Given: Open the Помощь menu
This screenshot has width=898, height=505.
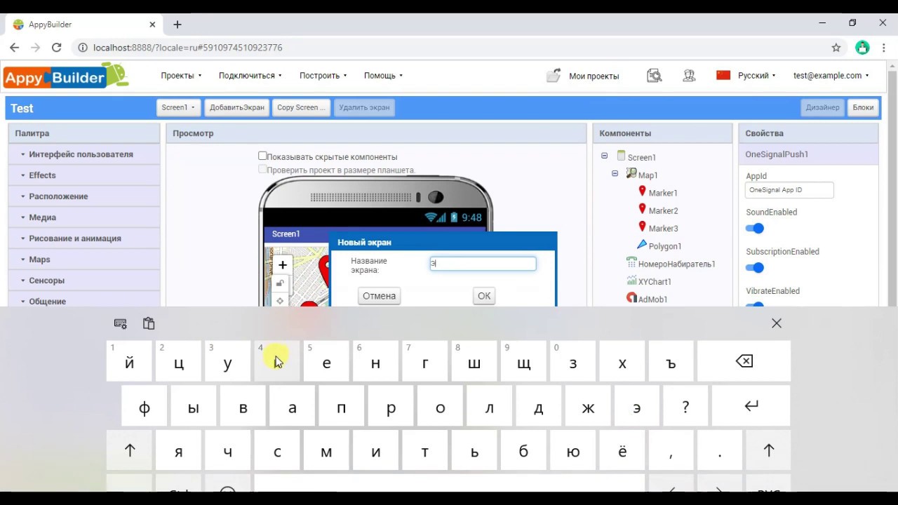Looking at the screenshot, I should 383,76.
